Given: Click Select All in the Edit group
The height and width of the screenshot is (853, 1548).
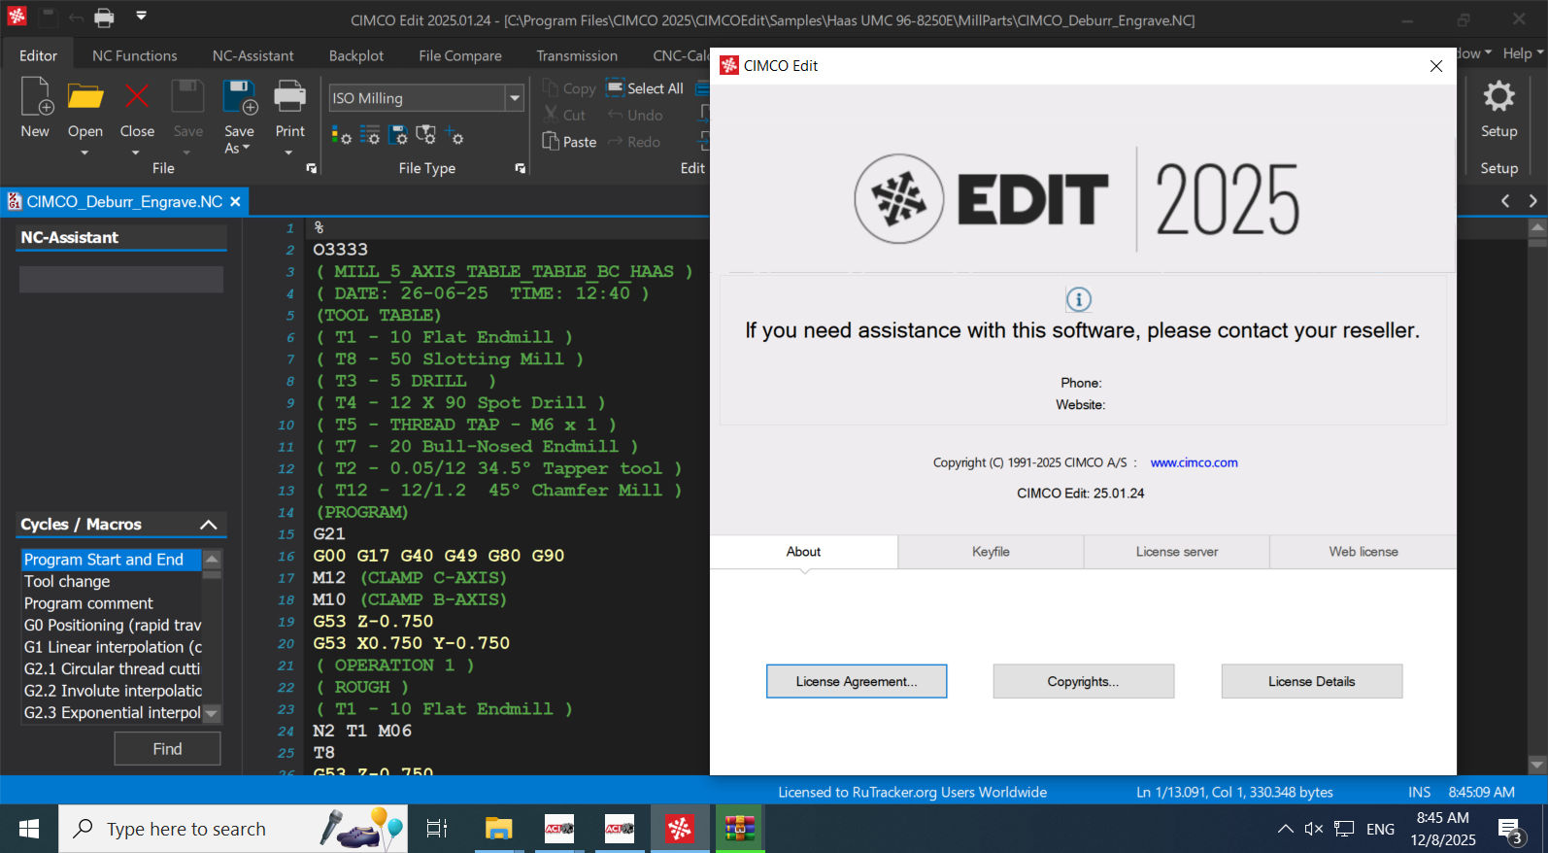Looking at the screenshot, I should click(645, 88).
